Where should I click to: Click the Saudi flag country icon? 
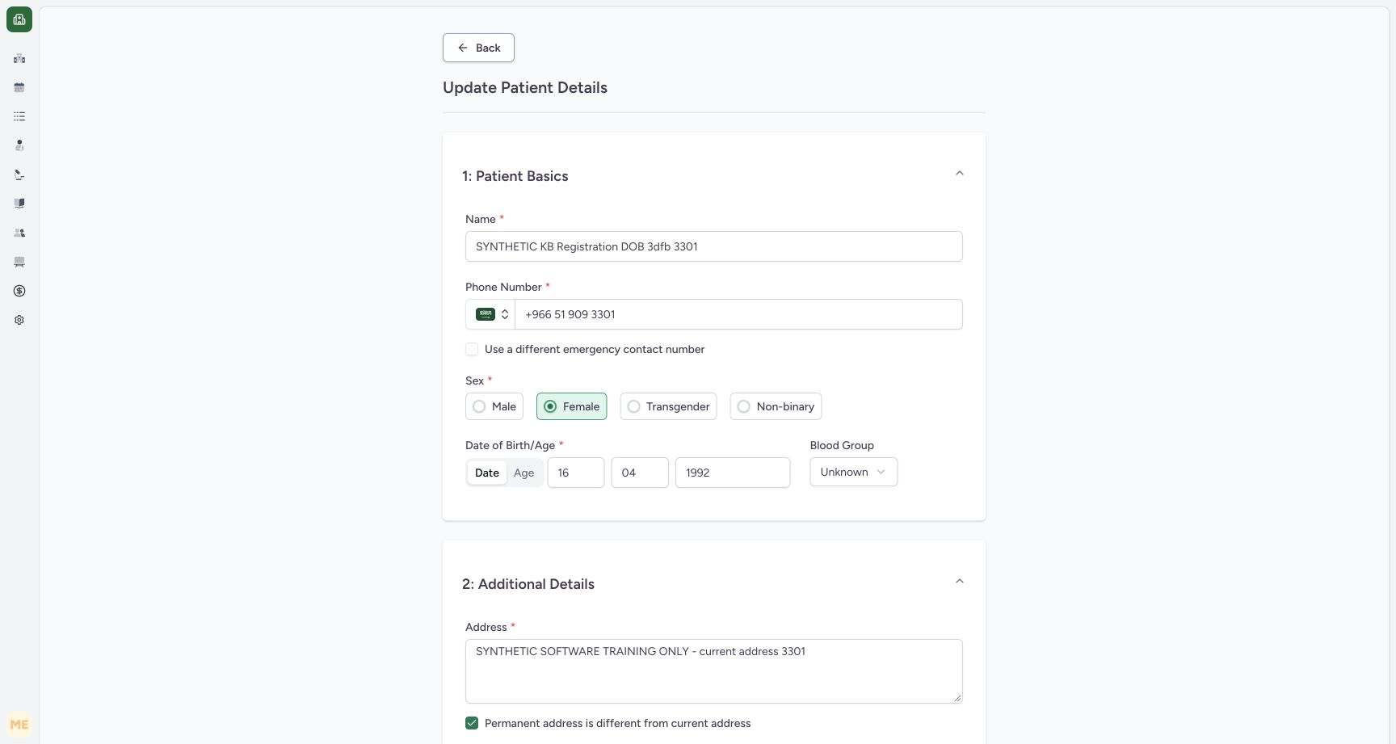(x=486, y=314)
